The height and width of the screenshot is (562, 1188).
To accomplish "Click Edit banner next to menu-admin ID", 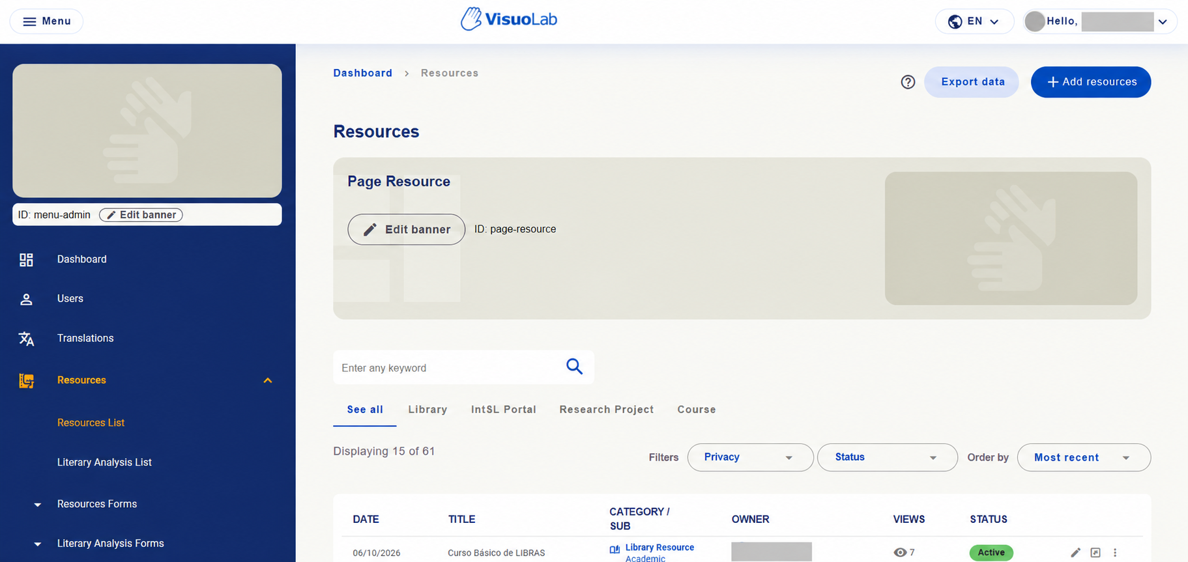I will (141, 215).
